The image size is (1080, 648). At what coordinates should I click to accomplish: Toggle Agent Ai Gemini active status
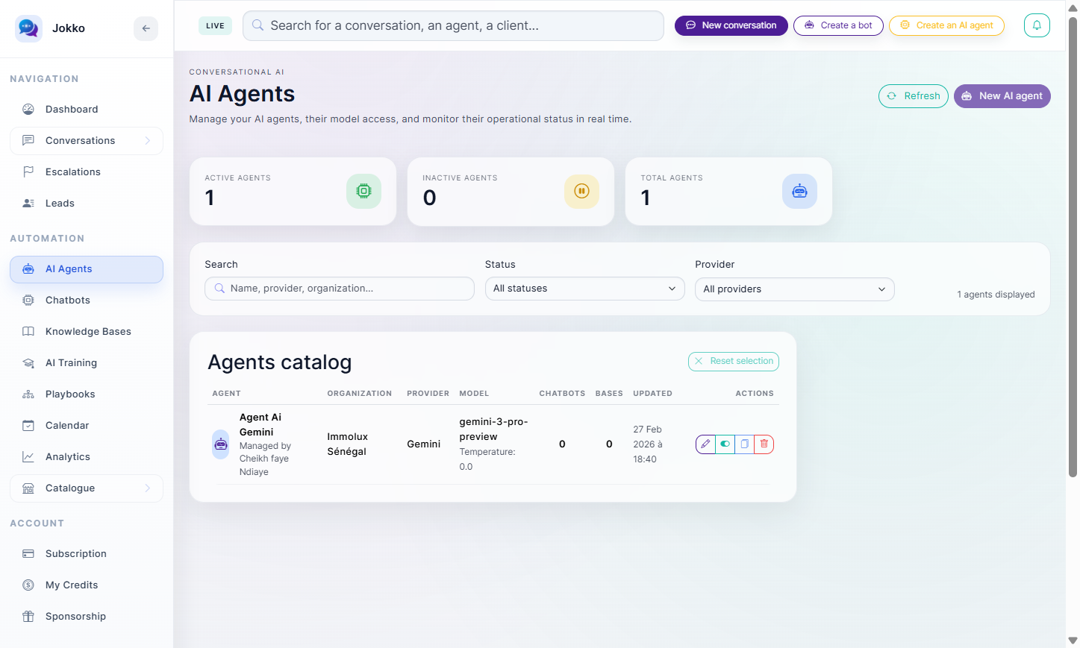725,444
